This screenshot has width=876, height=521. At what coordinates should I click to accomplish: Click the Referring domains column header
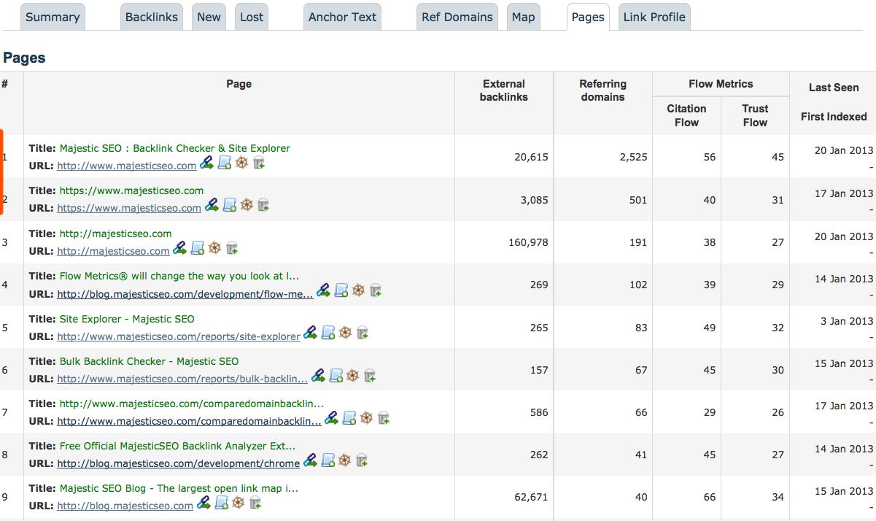click(603, 90)
